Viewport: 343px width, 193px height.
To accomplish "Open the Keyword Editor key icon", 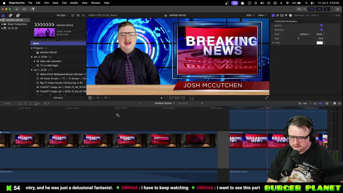I will [x=24, y=9].
